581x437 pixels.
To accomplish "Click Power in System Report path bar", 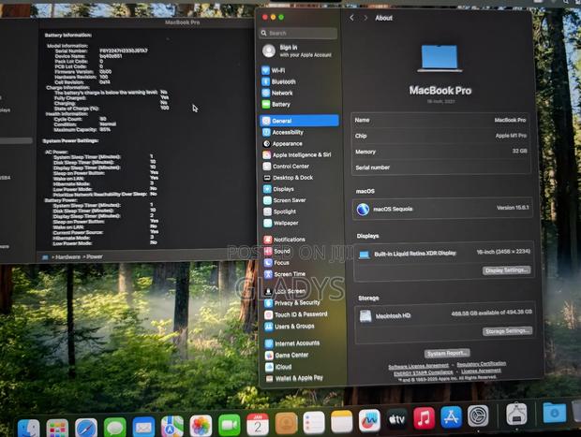I will [95, 256].
